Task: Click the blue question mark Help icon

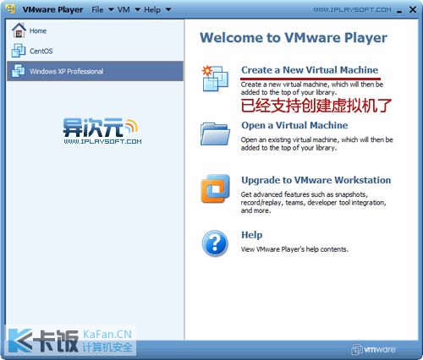Action: tap(215, 243)
